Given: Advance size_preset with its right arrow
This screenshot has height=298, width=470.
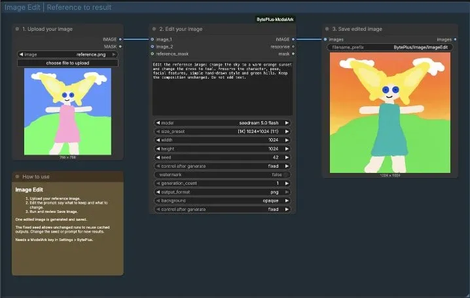Looking at the screenshot, I should pos(287,131).
